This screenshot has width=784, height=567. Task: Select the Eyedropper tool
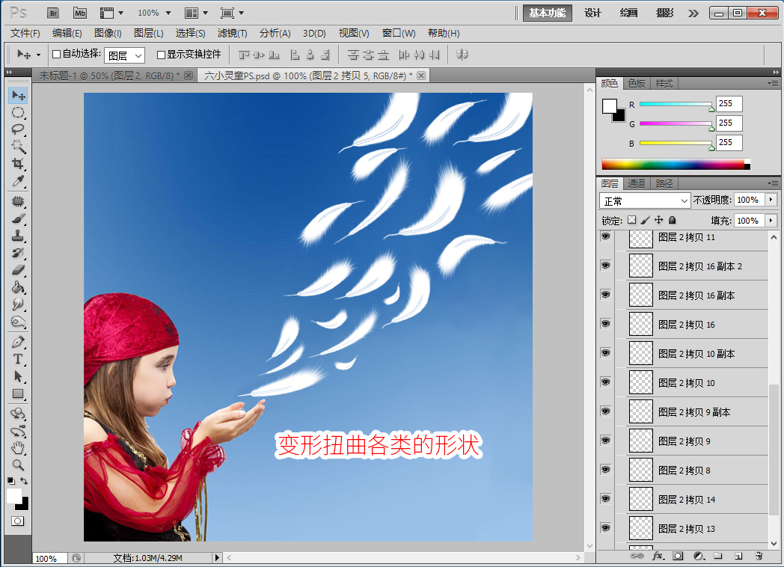18,180
